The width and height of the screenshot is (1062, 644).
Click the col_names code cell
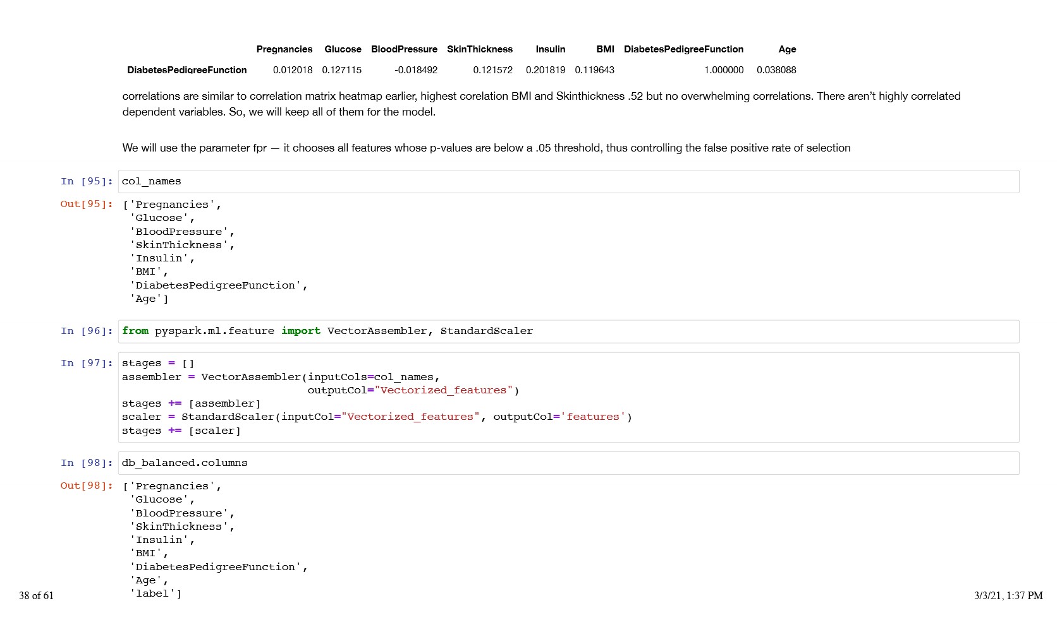click(568, 182)
